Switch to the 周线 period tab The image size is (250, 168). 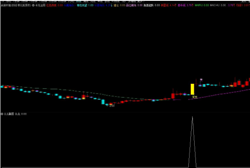pyautogui.click(x=86, y=1)
